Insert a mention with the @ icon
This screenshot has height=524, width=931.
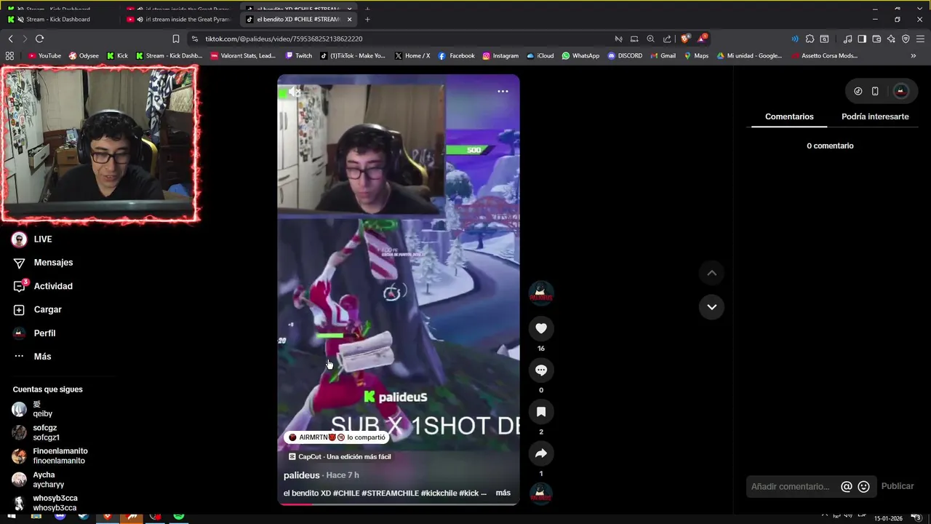[x=847, y=486]
